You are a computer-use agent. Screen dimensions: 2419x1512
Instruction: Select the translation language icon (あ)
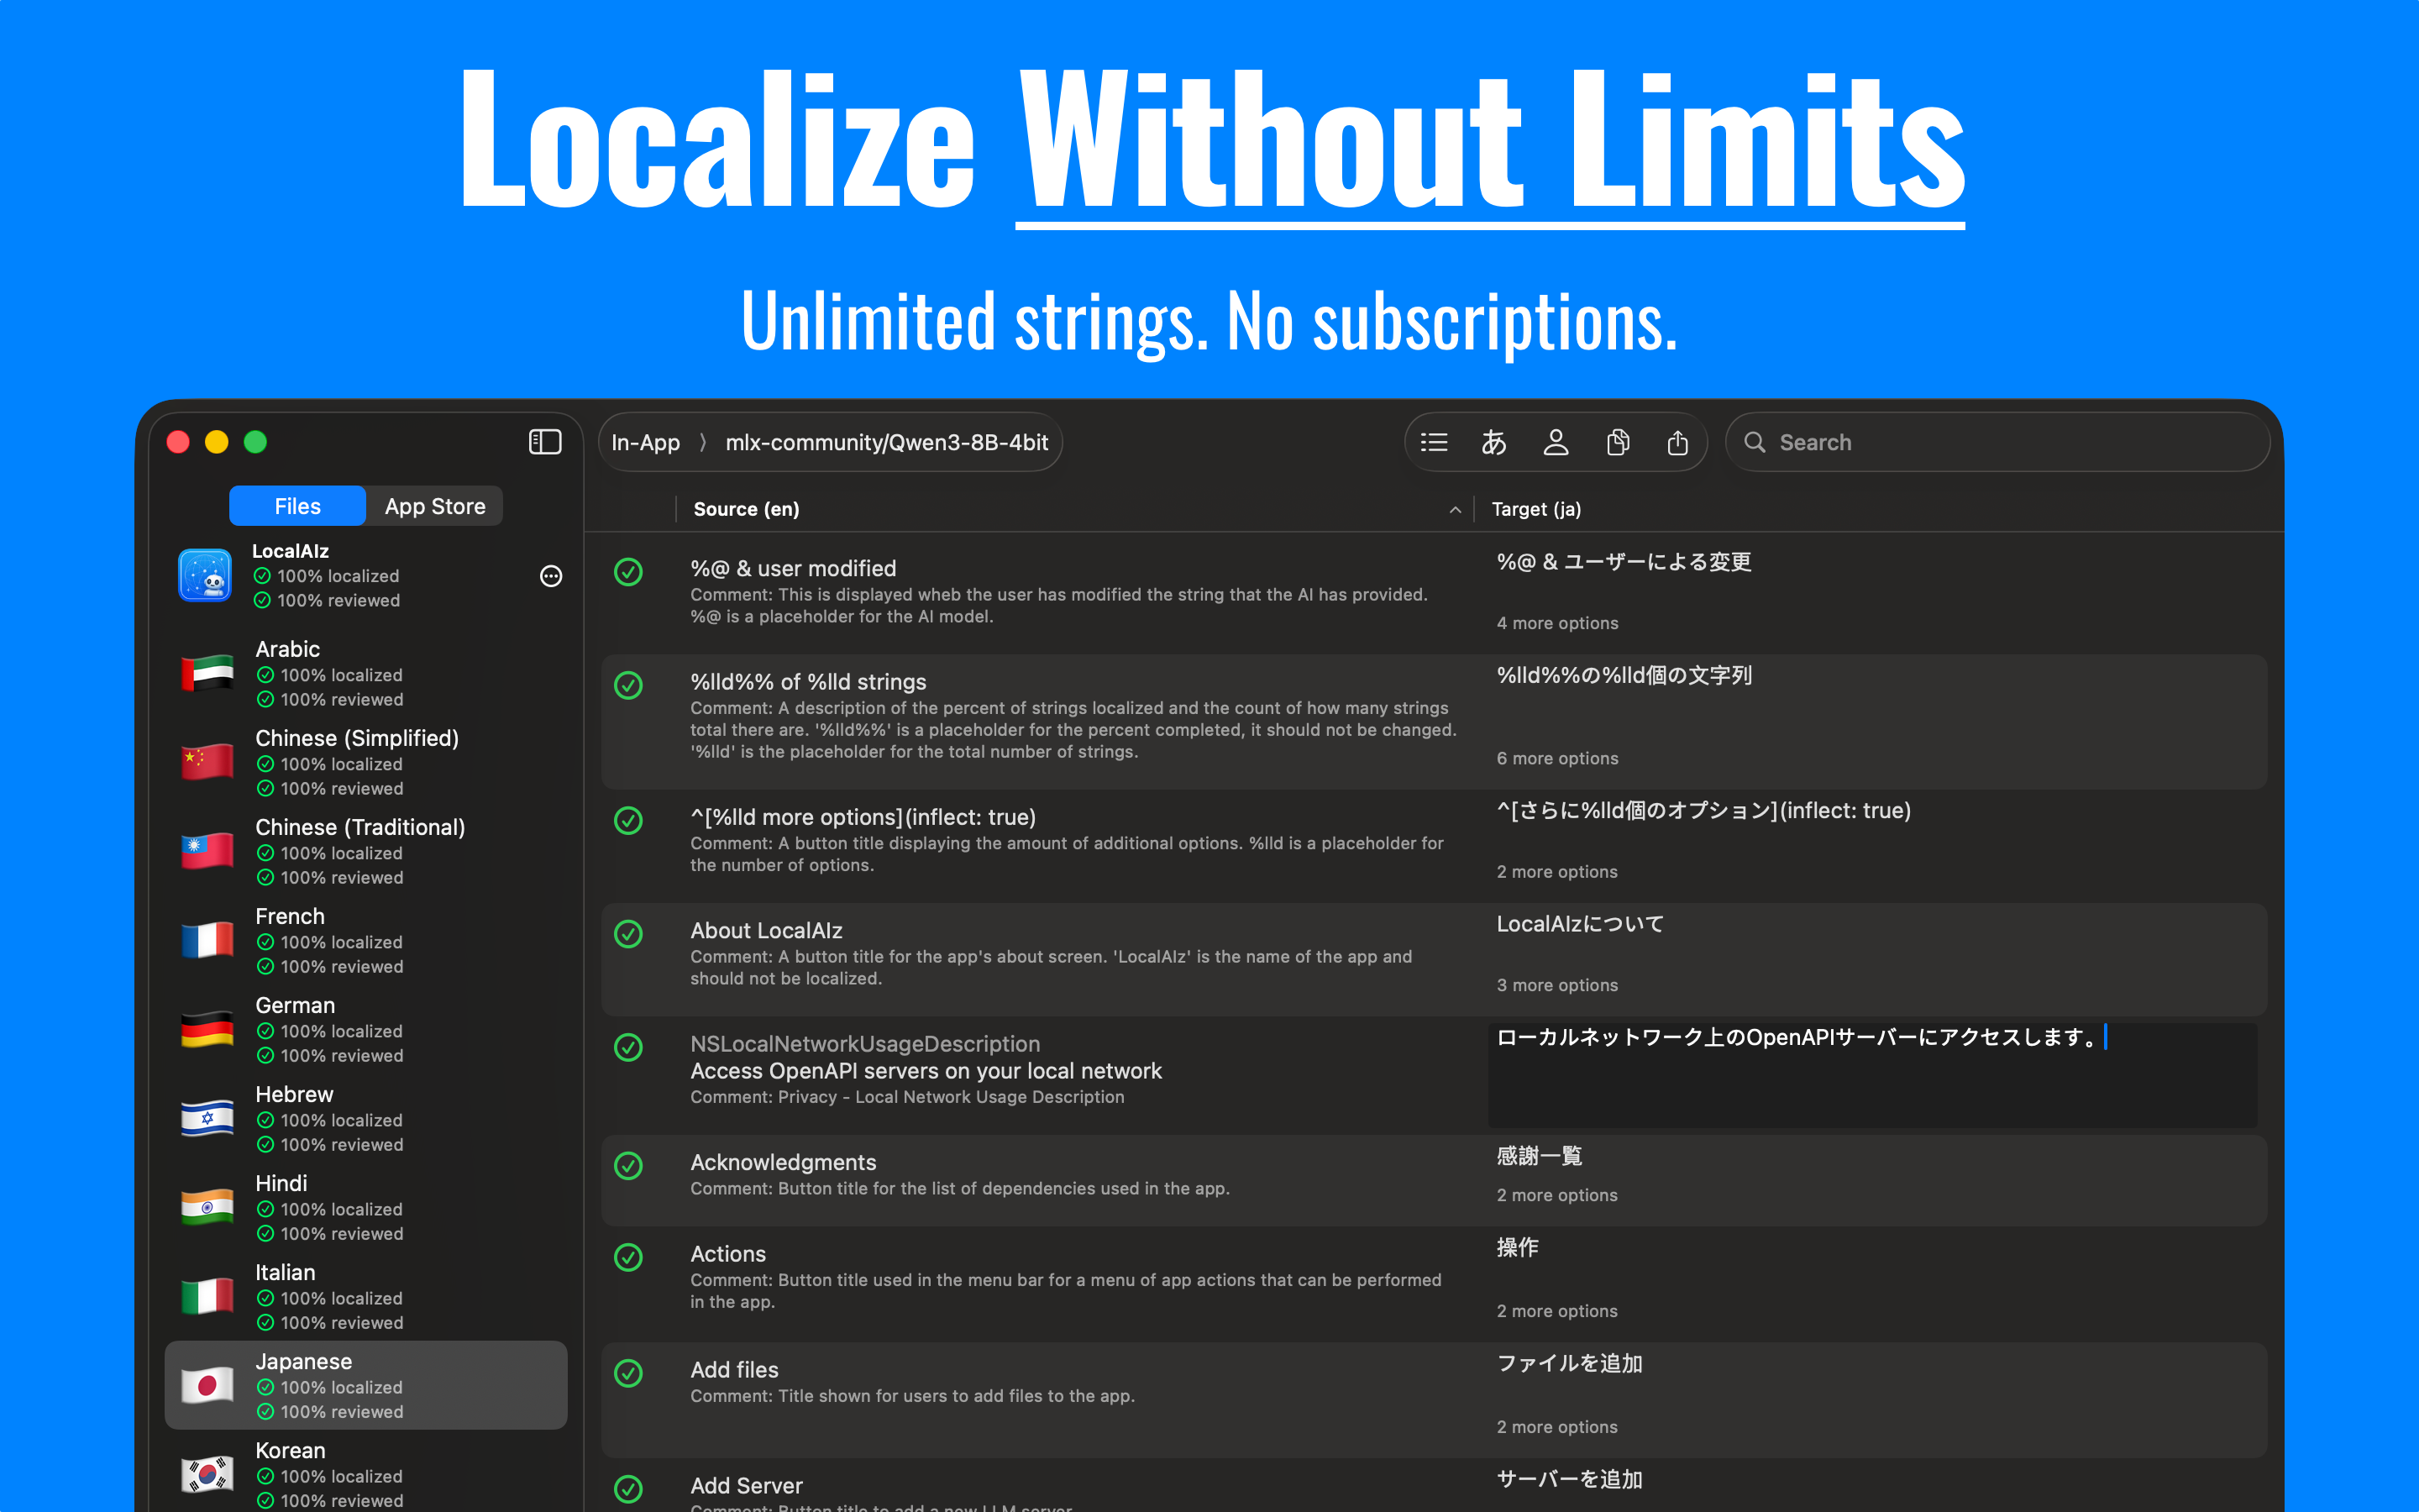(1494, 441)
